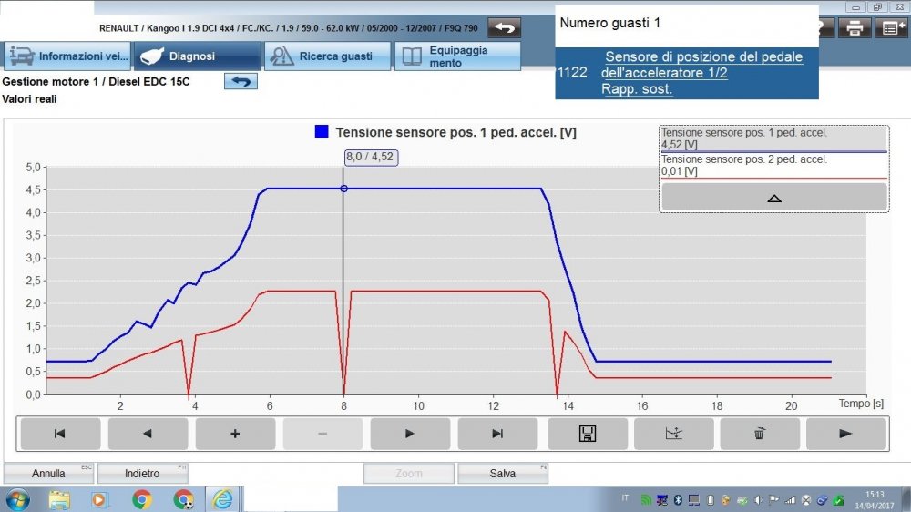Resume live recording with the play button
Screen dimensions: 911x512
[845, 434]
